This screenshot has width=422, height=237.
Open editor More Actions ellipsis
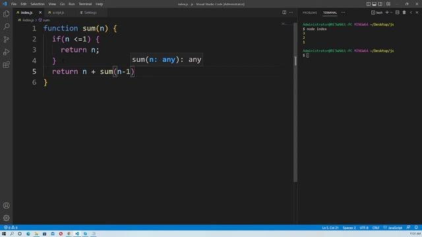click(291, 13)
